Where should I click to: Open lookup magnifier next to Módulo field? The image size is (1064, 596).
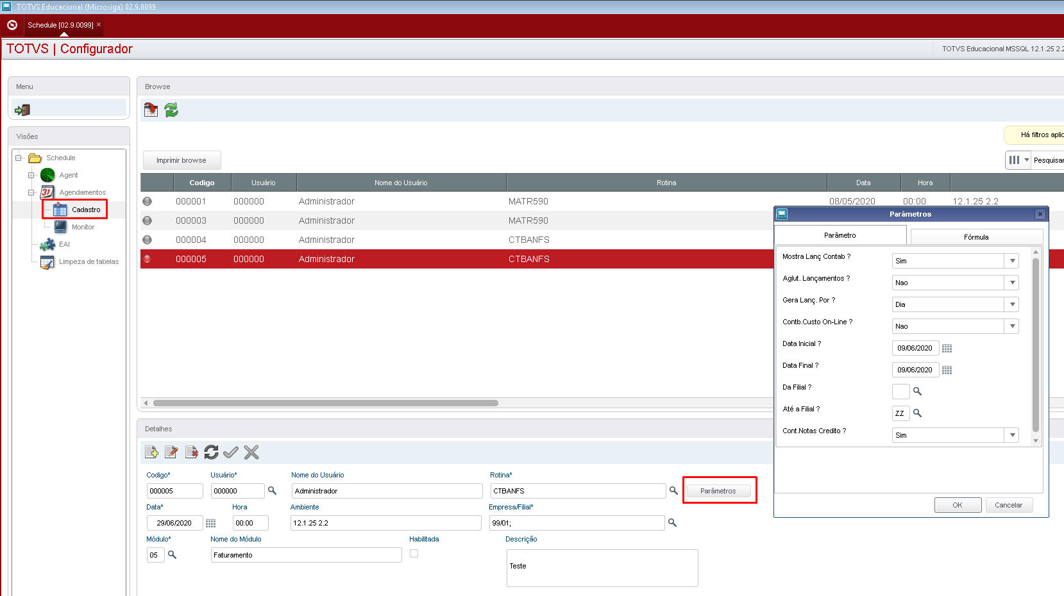(x=172, y=555)
